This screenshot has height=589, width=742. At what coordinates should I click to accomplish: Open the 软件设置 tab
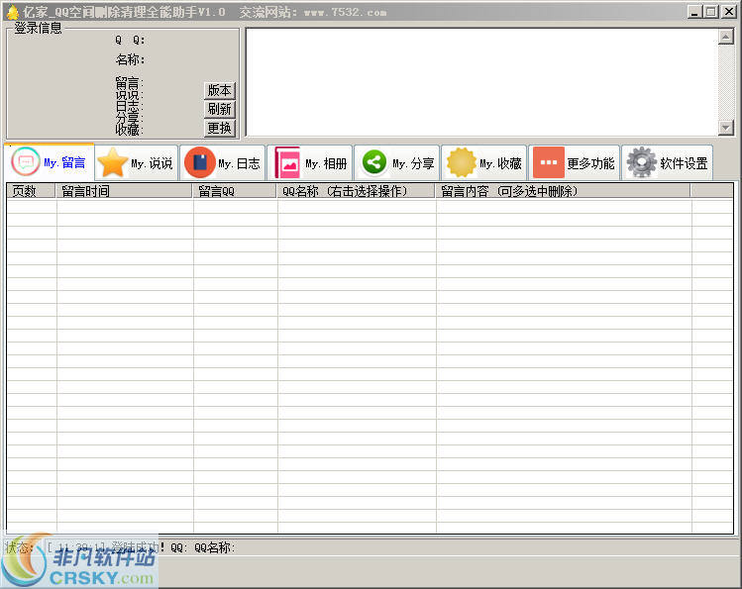(668, 162)
